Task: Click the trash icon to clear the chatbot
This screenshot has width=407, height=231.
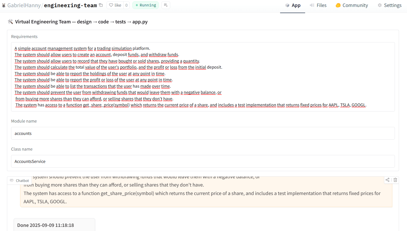Action: click(x=395, y=180)
